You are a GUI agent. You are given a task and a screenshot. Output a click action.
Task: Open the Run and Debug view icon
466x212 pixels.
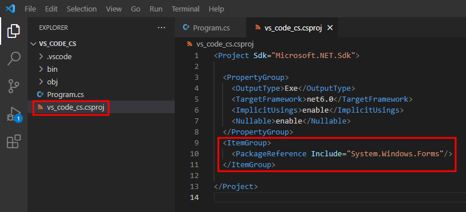[14, 114]
